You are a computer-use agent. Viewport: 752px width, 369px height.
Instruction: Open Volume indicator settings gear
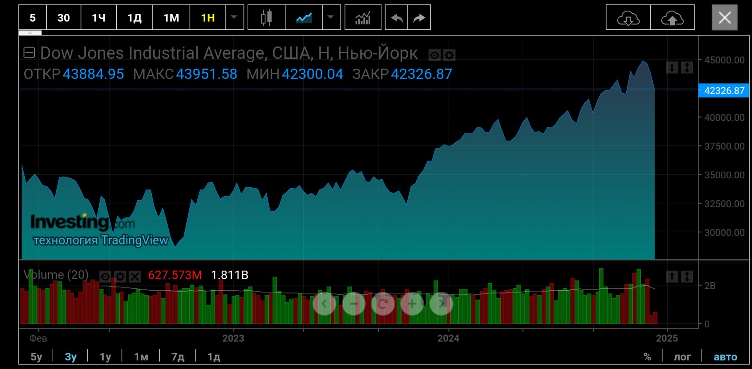coord(120,277)
